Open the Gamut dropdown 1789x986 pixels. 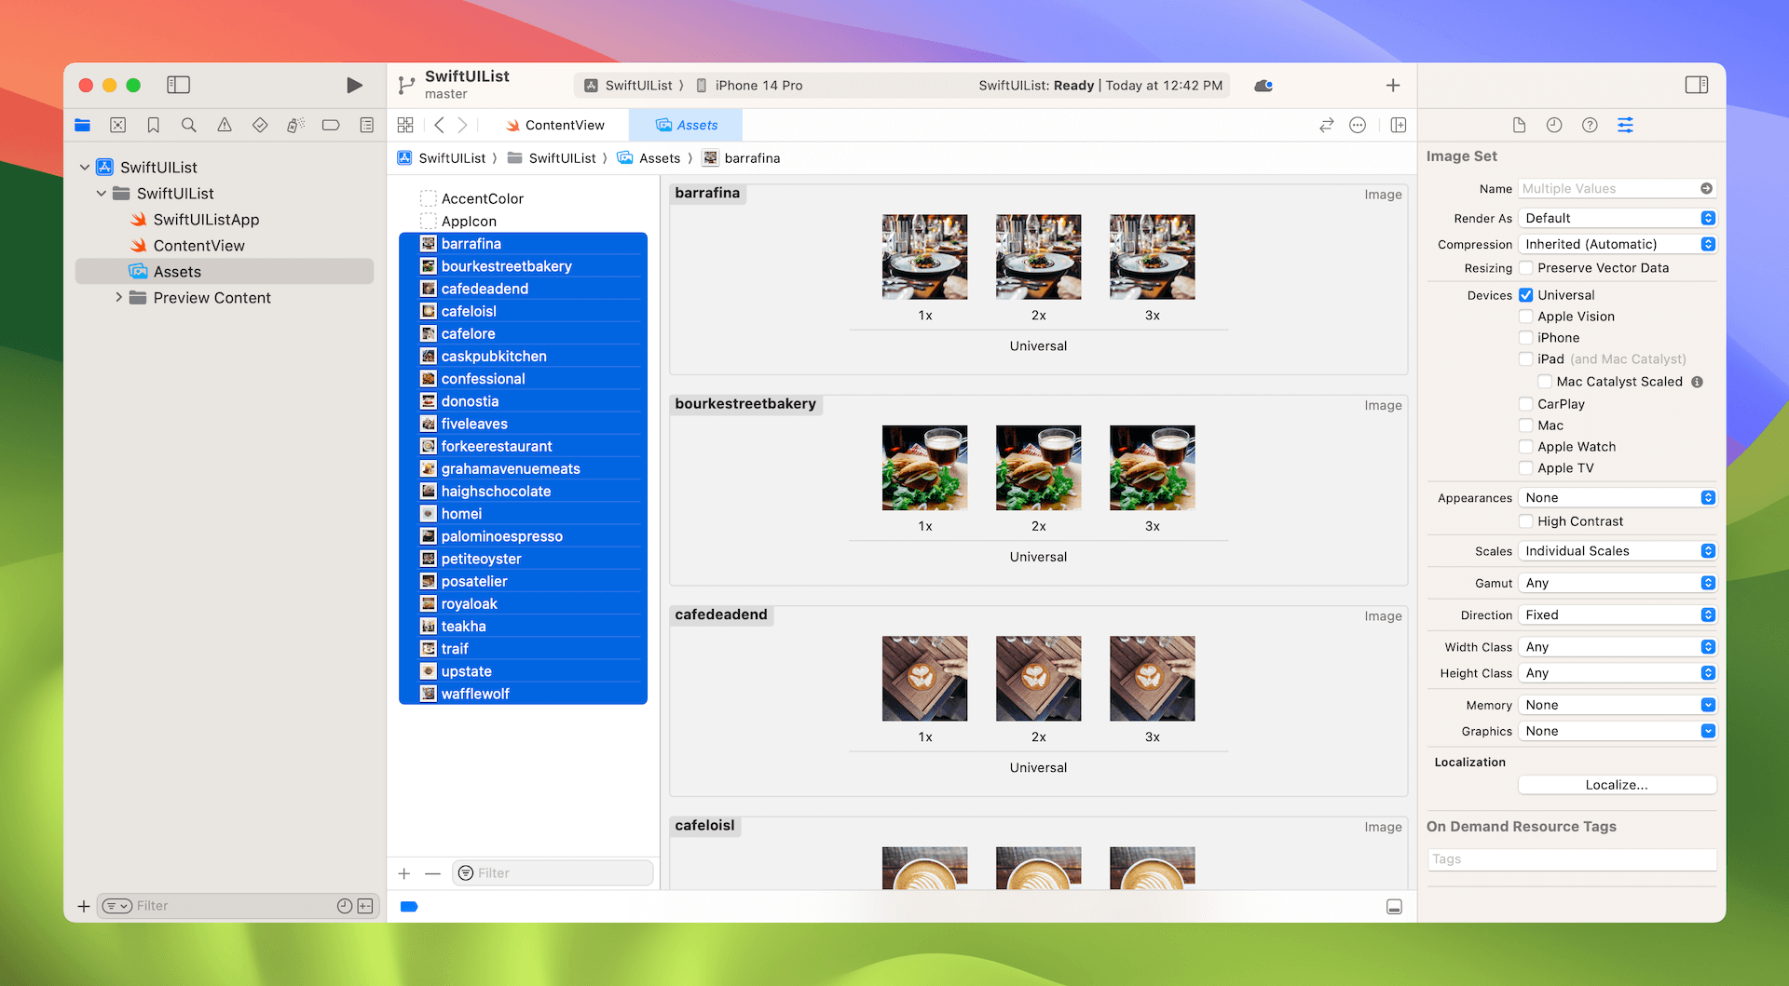1617,583
